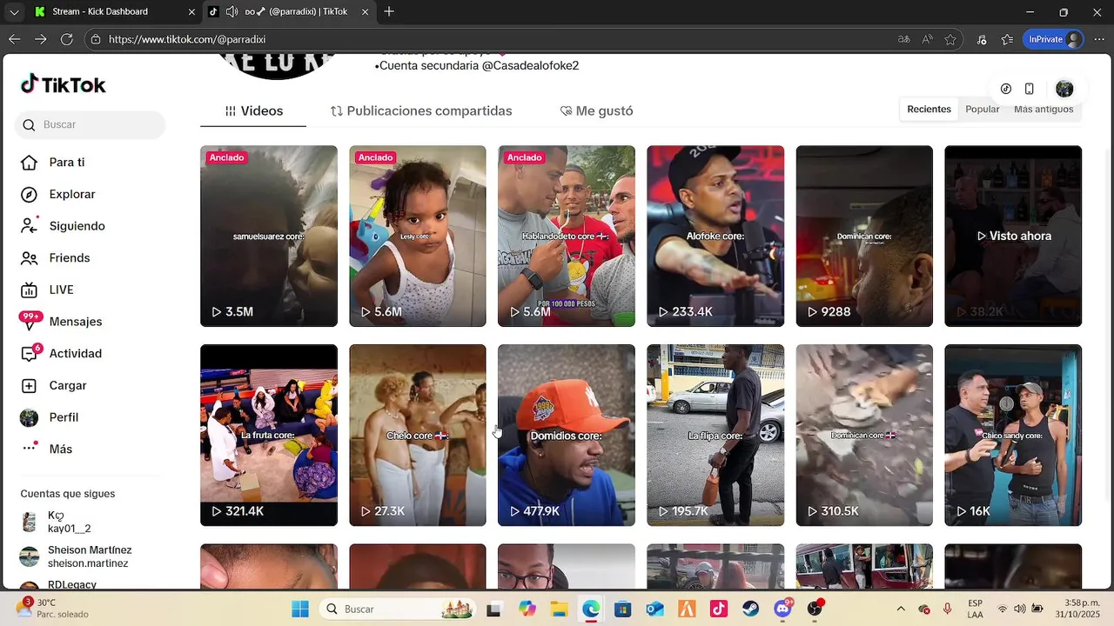
Task: Open Steam from the taskbar
Action: pos(750,609)
